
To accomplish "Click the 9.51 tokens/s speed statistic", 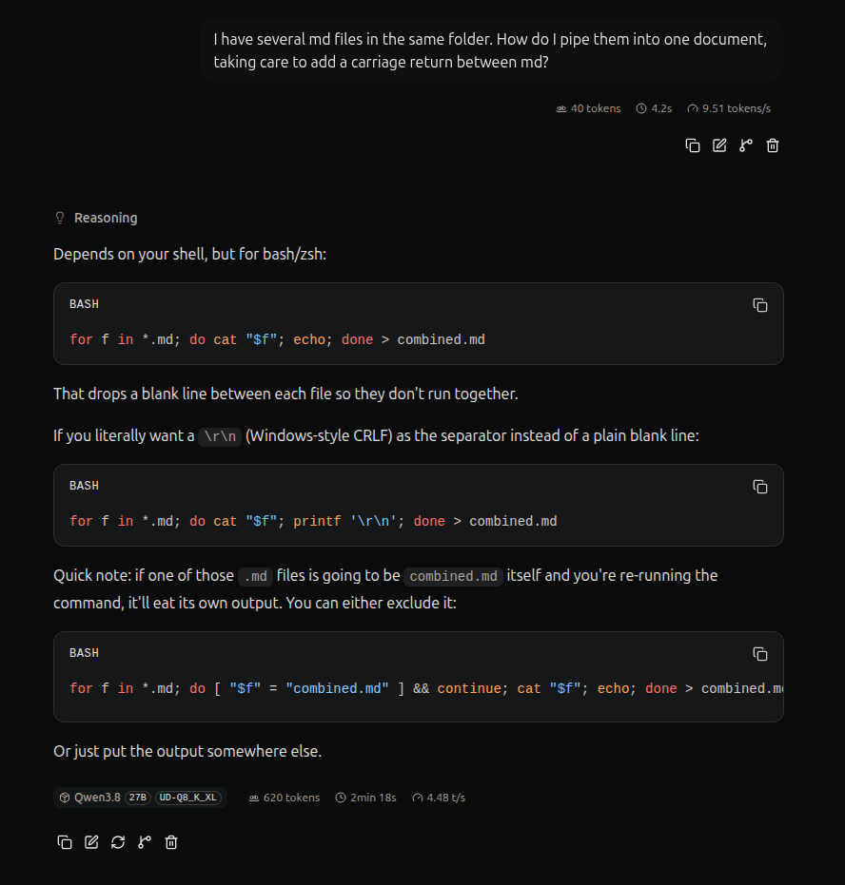I will coord(729,108).
